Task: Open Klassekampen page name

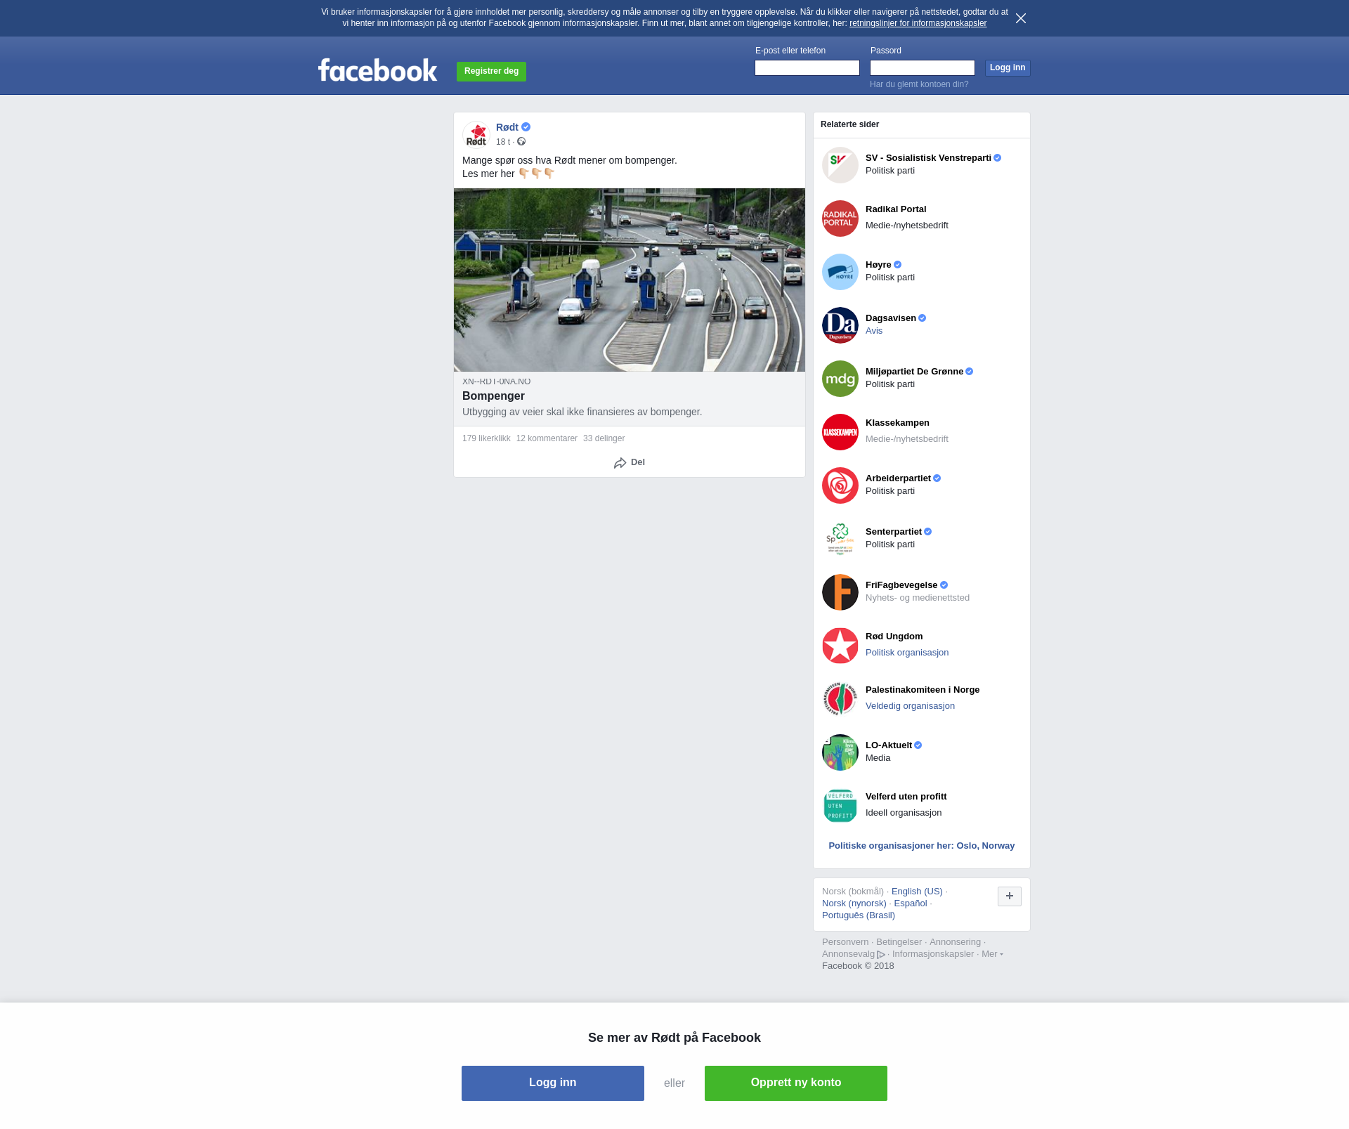Action: [897, 423]
